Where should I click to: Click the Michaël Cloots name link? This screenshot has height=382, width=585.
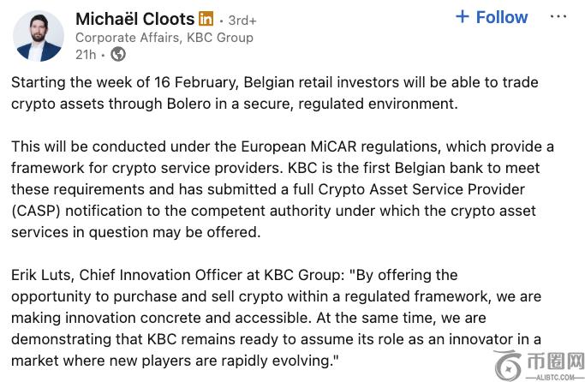click(135, 18)
